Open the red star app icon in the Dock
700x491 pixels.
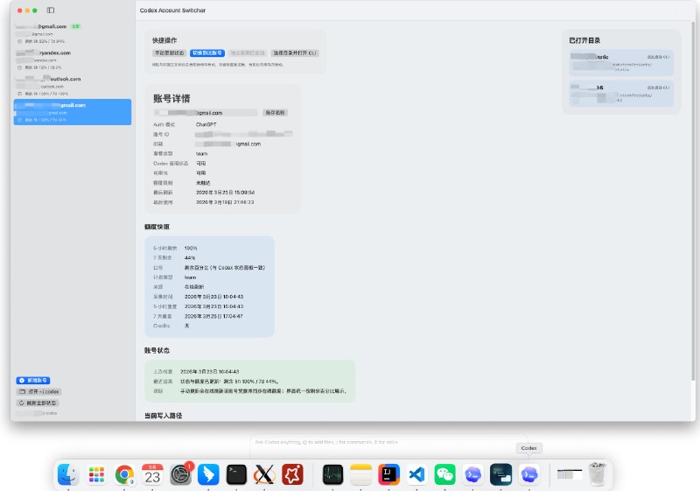pyautogui.click(x=292, y=474)
